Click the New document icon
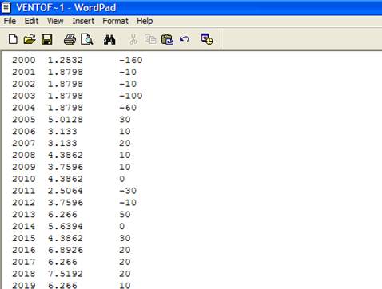 [x=13, y=39]
